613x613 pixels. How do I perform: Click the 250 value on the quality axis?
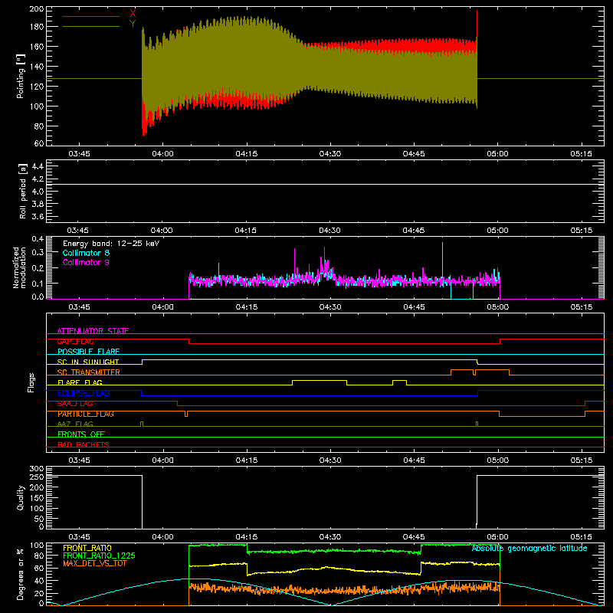36,477
